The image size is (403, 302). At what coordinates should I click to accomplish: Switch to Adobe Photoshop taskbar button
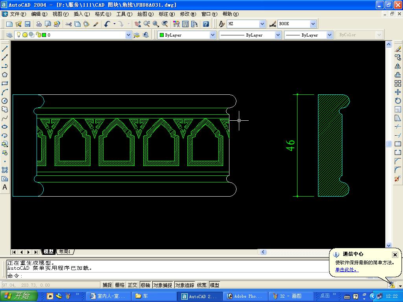tap(245, 296)
